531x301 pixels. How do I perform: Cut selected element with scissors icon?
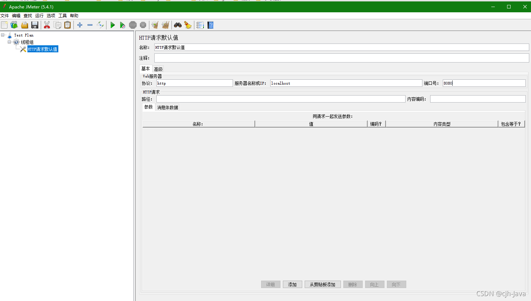[47, 25]
